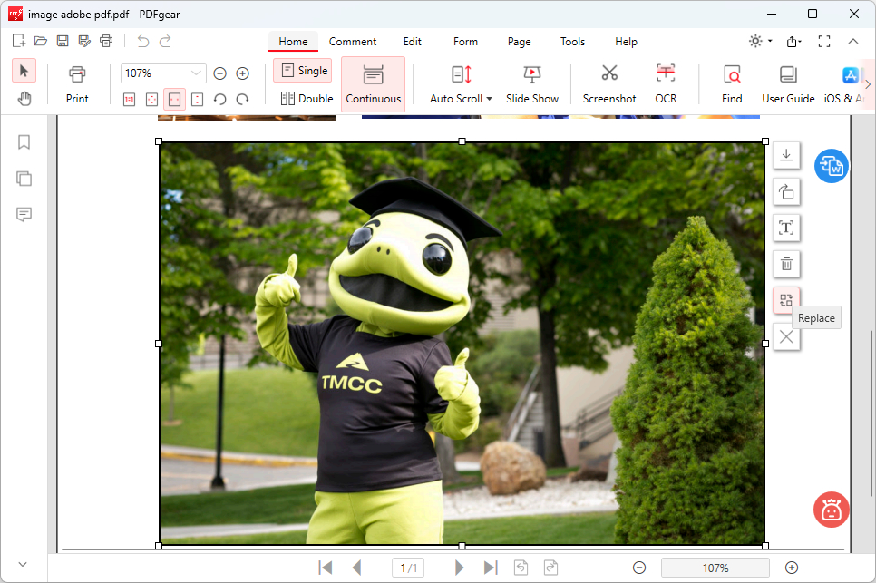Click the bottom zoom slider showing 107%
876x583 pixels.
coord(715,568)
